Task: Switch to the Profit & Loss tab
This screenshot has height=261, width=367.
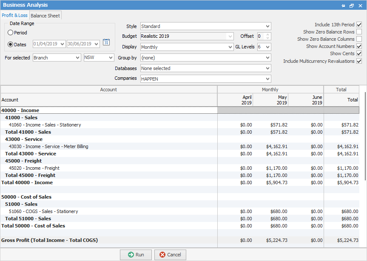Action: 14,16
